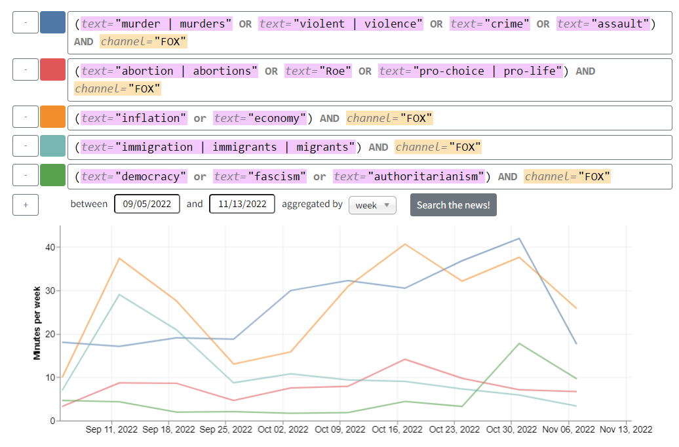Click the Oct 30, 2022 axis label

511,430
